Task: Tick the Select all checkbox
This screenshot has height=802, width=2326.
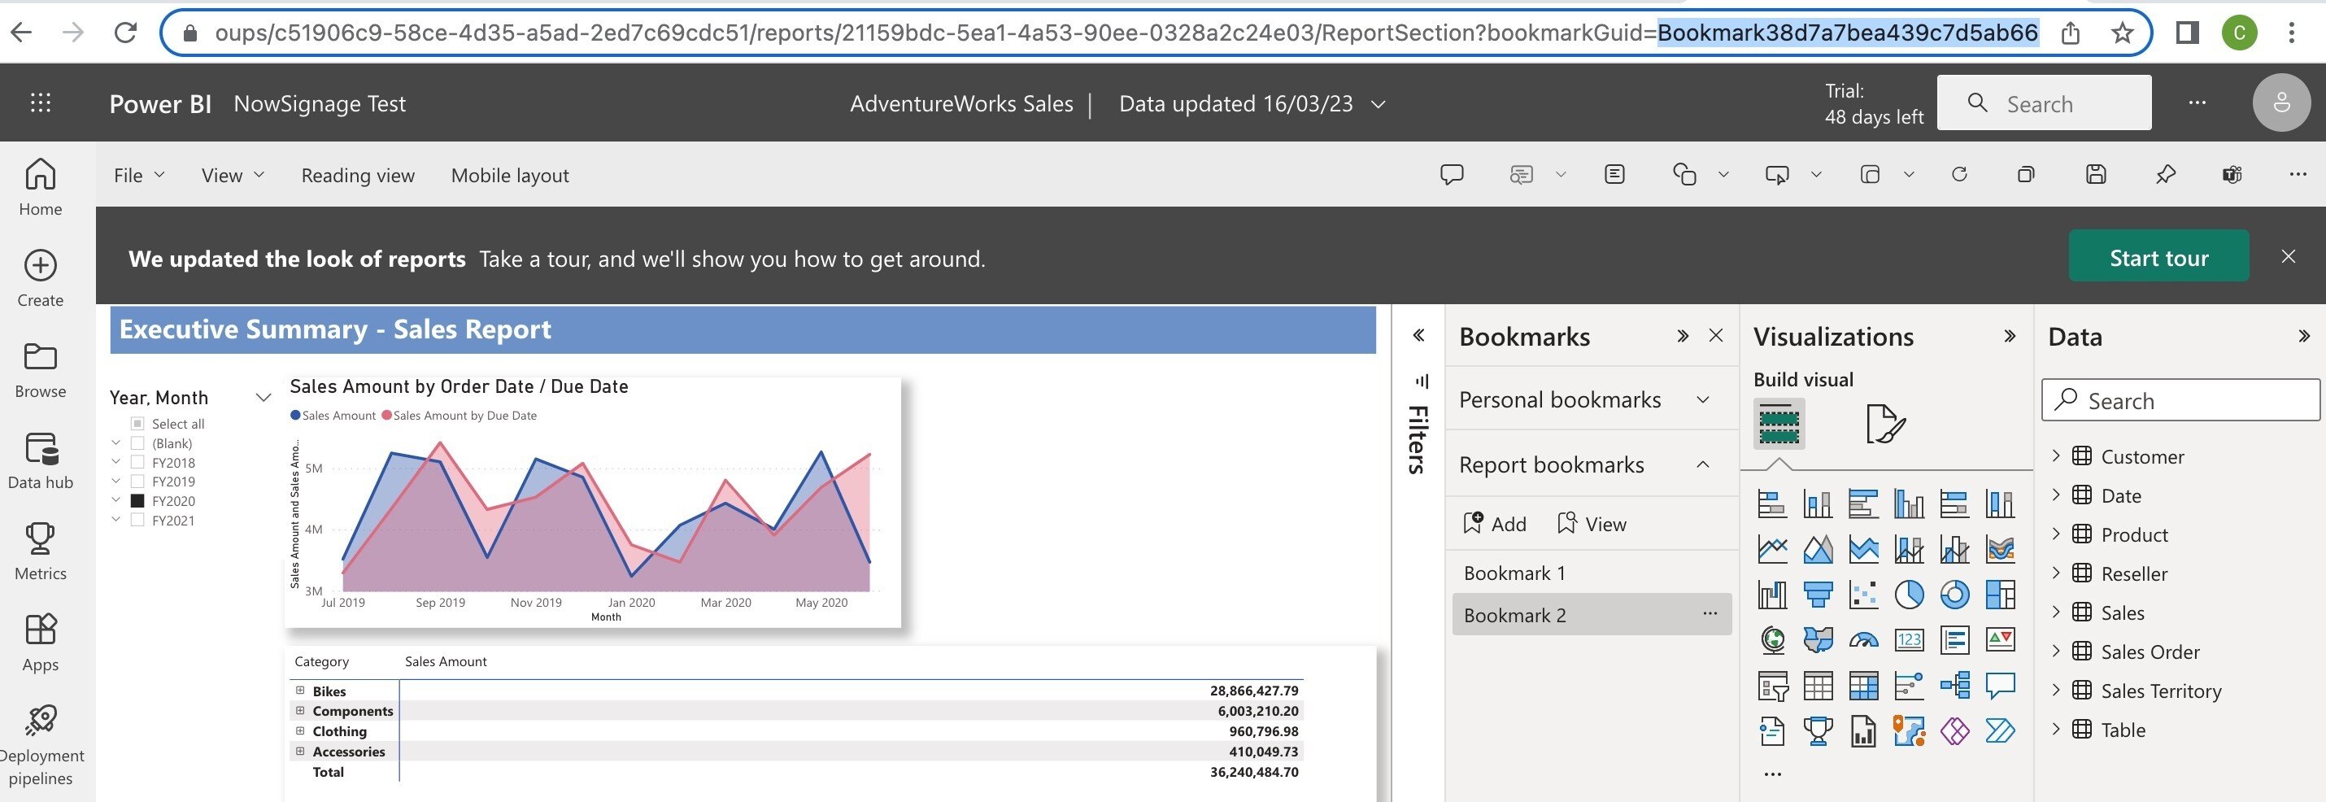Action: point(138,424)
